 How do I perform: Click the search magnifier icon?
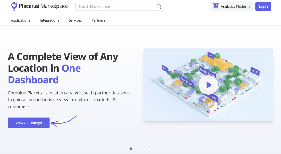point(159,7)
